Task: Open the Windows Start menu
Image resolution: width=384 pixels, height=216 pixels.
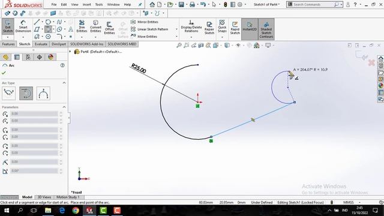Action: [7, 211]
